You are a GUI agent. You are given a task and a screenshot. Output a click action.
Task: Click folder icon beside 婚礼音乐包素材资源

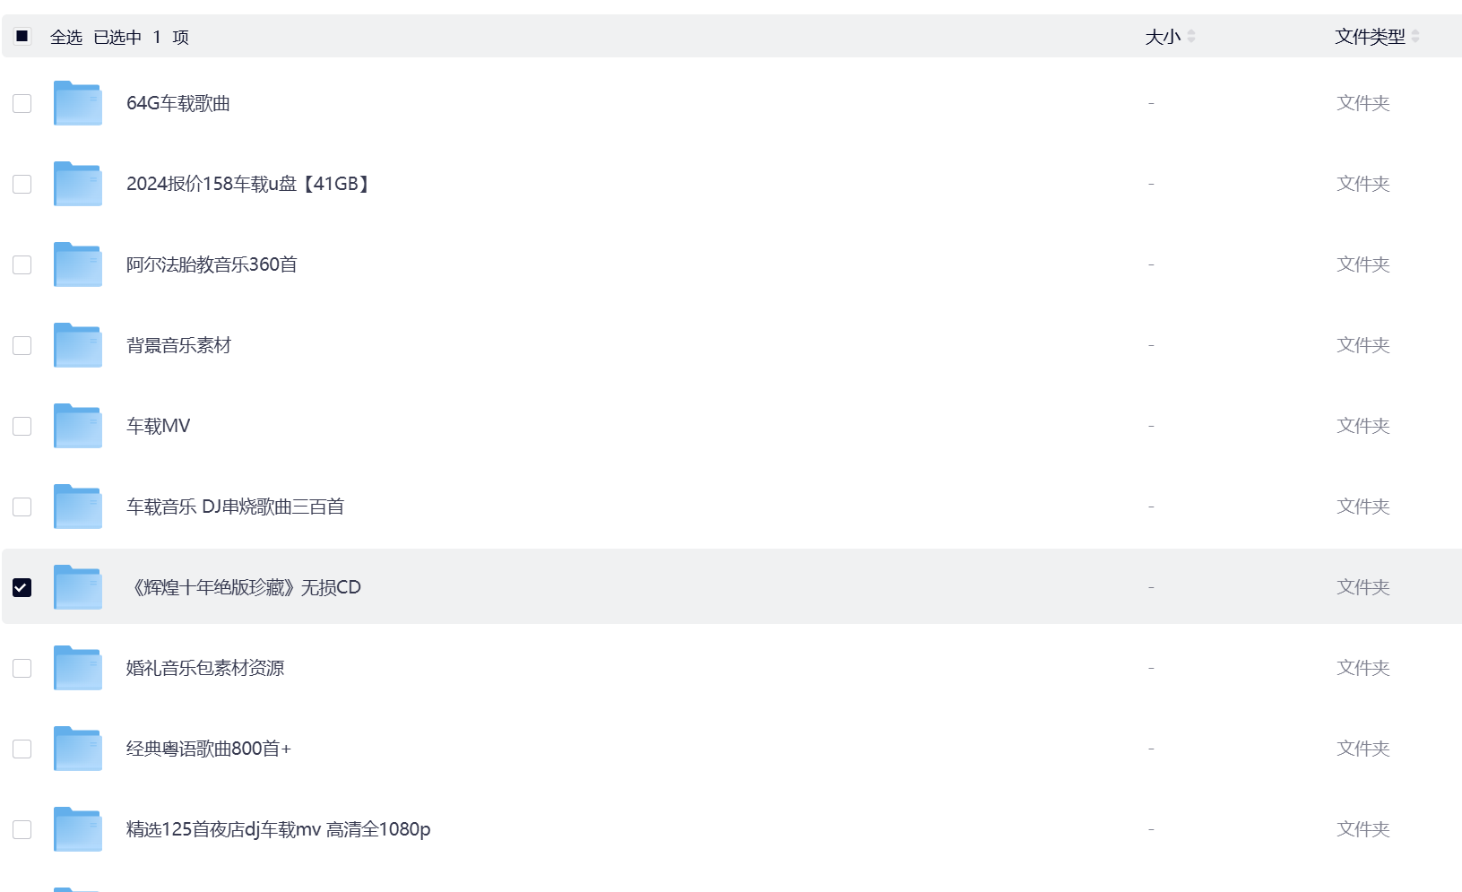coord(77,668)
